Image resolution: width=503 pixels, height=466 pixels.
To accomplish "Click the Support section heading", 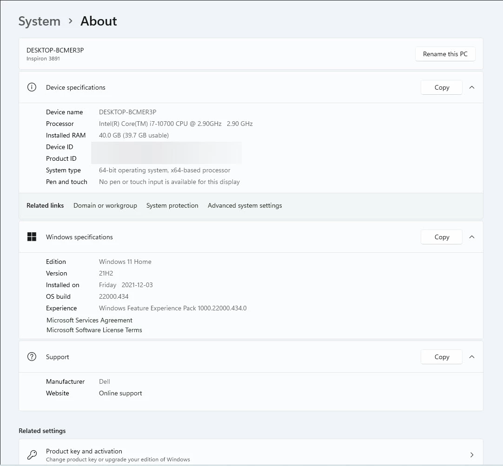I will point(58,357).
